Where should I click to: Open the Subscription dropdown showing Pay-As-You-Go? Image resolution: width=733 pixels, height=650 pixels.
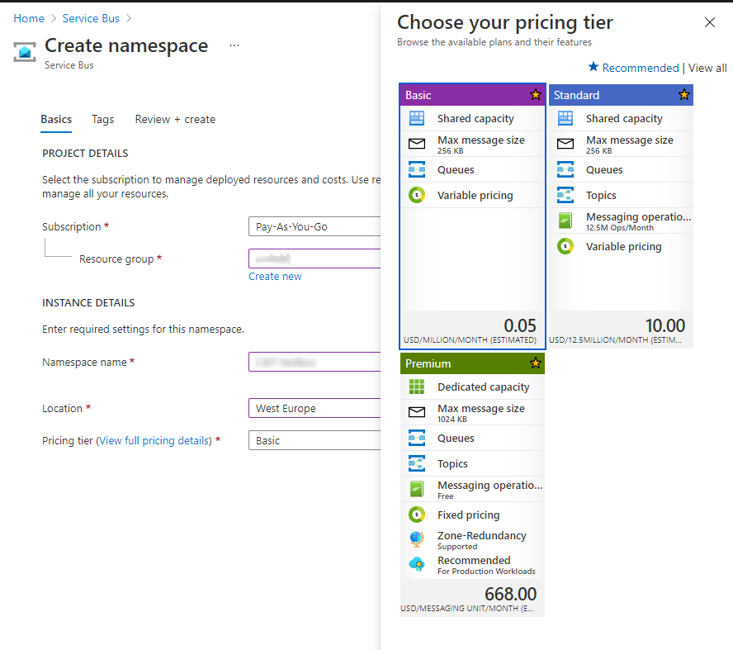pos(314,227)
